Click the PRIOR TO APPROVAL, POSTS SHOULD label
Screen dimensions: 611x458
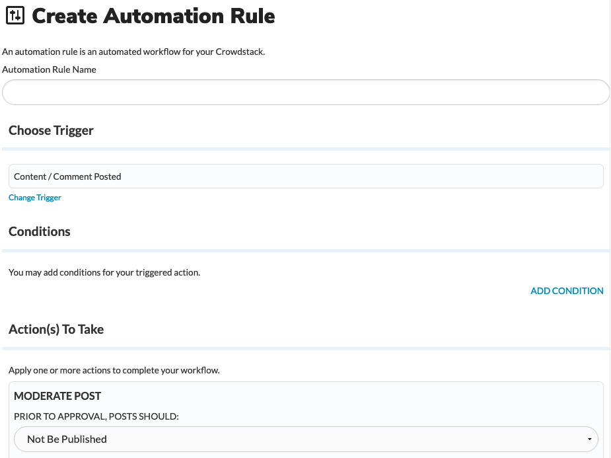coord(96,416)
